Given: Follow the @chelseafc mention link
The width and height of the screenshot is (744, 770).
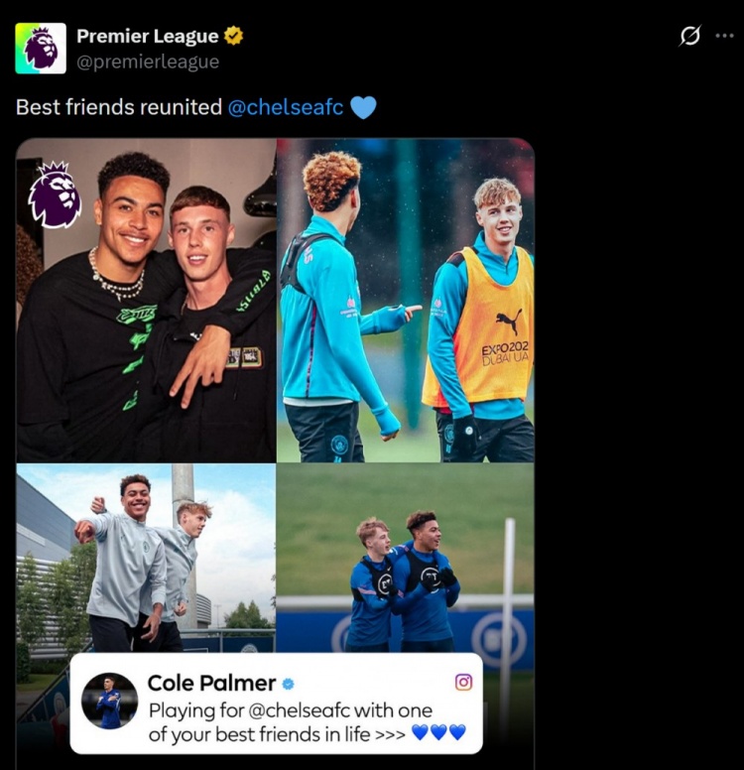Looking at the screenshot, I should point(286,106).
